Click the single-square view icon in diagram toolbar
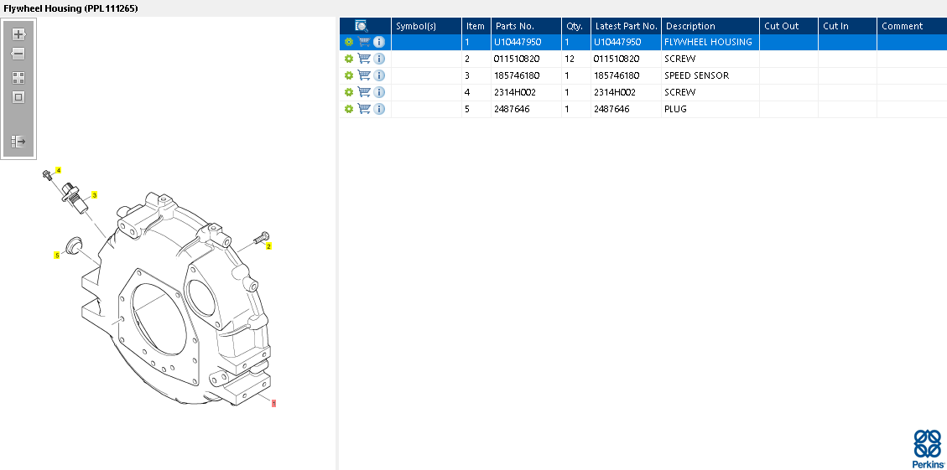 click(18, 97)
